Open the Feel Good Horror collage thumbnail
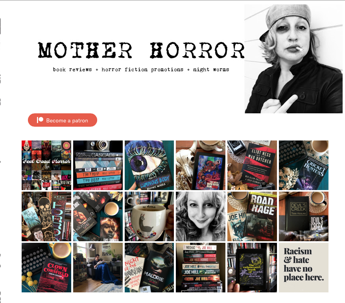Screen dimensions: 345x303 46,165
